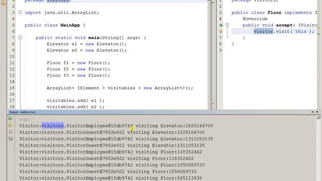This screenshot has height=181, width=322.
Task: Click 'visitables.add( e2 );' code line
Action: 75,107
